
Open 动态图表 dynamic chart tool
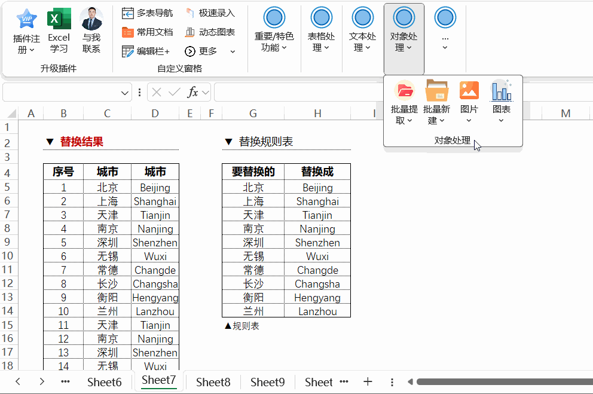point(210,32)
